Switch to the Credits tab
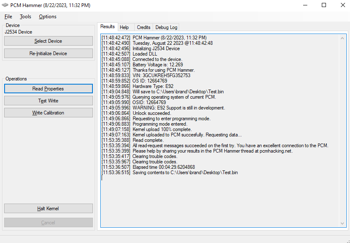350x243 pixels. click(x=143, y=27)
